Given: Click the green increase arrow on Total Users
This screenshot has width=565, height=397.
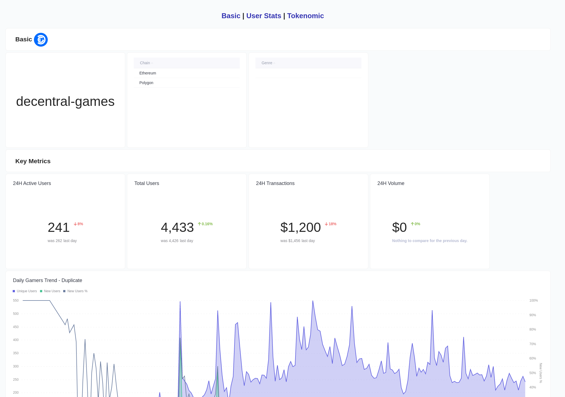Looking at the screenshot, I should (199, 224).
